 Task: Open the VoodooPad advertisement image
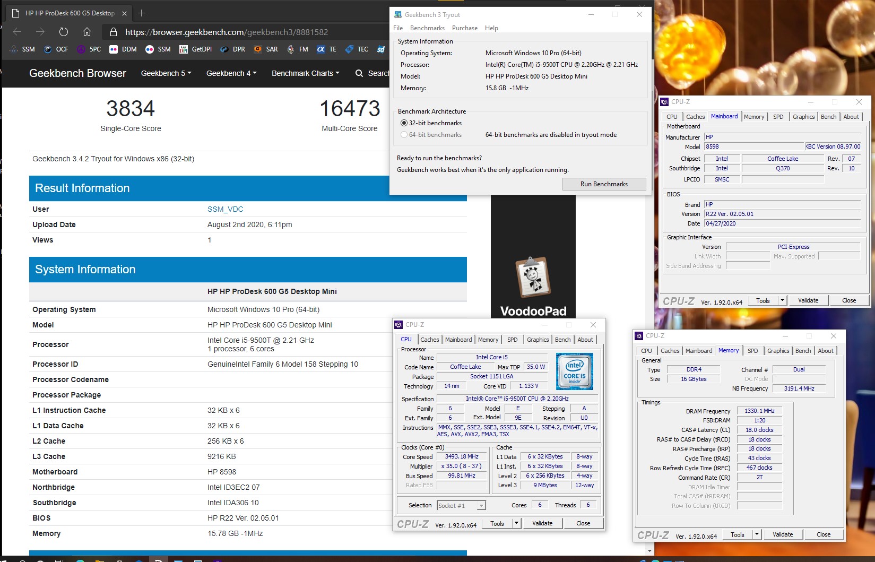533,256
